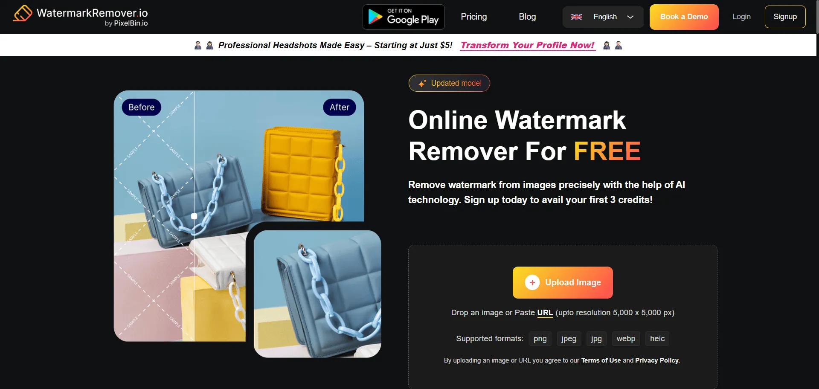Expand the English language dropdown
Viewport: 819px width, 389px height.
tap(603, 17)
